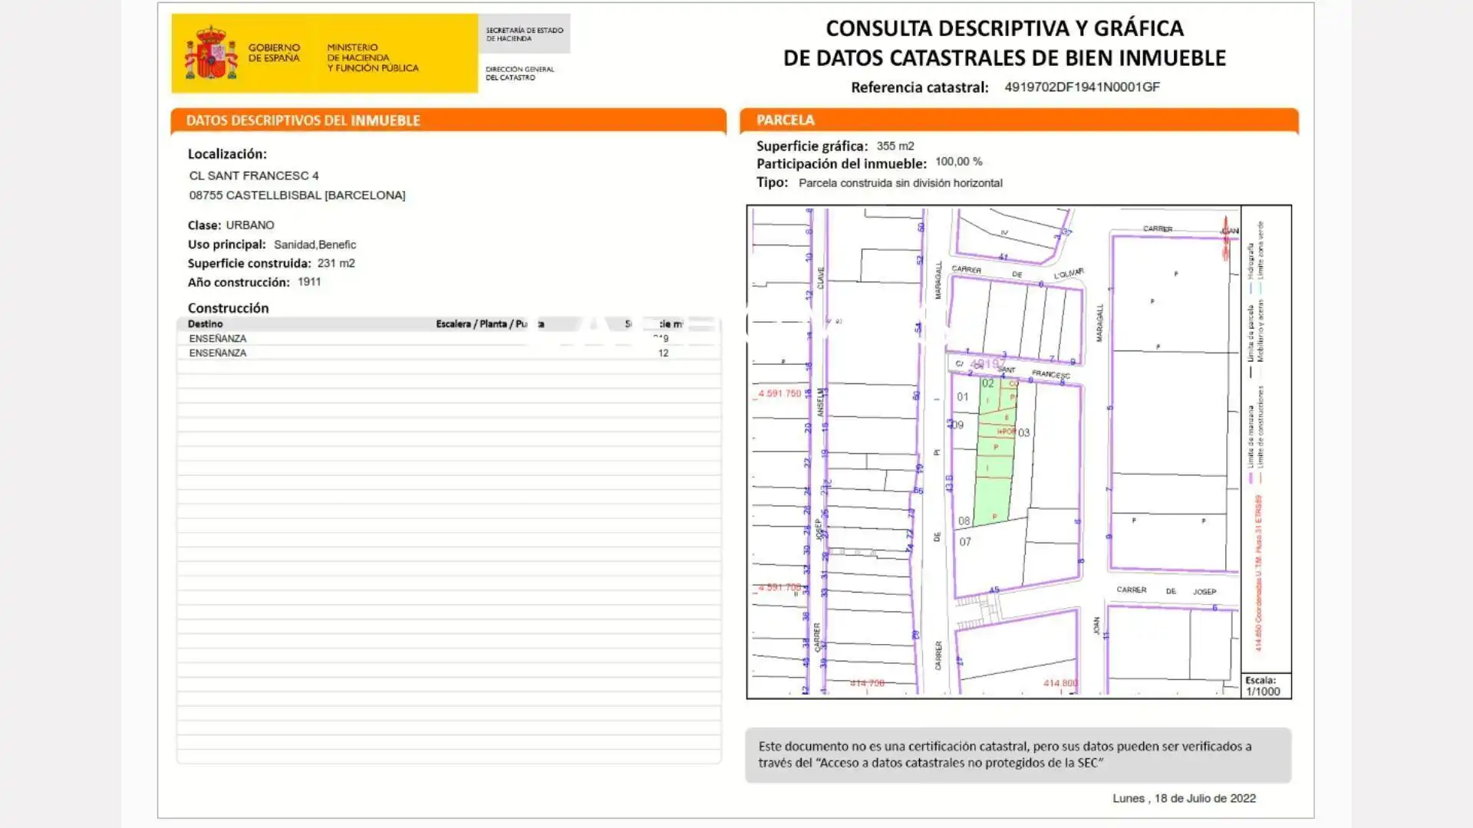Click the Escalera / Planta / Puerta column header
This screenshot has height=828, width=1473.
[489, 324]
